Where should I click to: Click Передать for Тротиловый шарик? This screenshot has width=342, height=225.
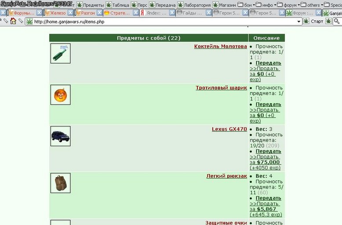tap(268, 105)
